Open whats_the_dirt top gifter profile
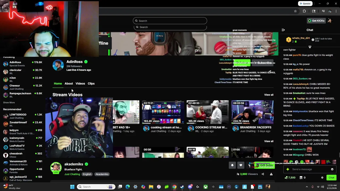The height and width of the screenshot is (191, 340). [301, 38]
